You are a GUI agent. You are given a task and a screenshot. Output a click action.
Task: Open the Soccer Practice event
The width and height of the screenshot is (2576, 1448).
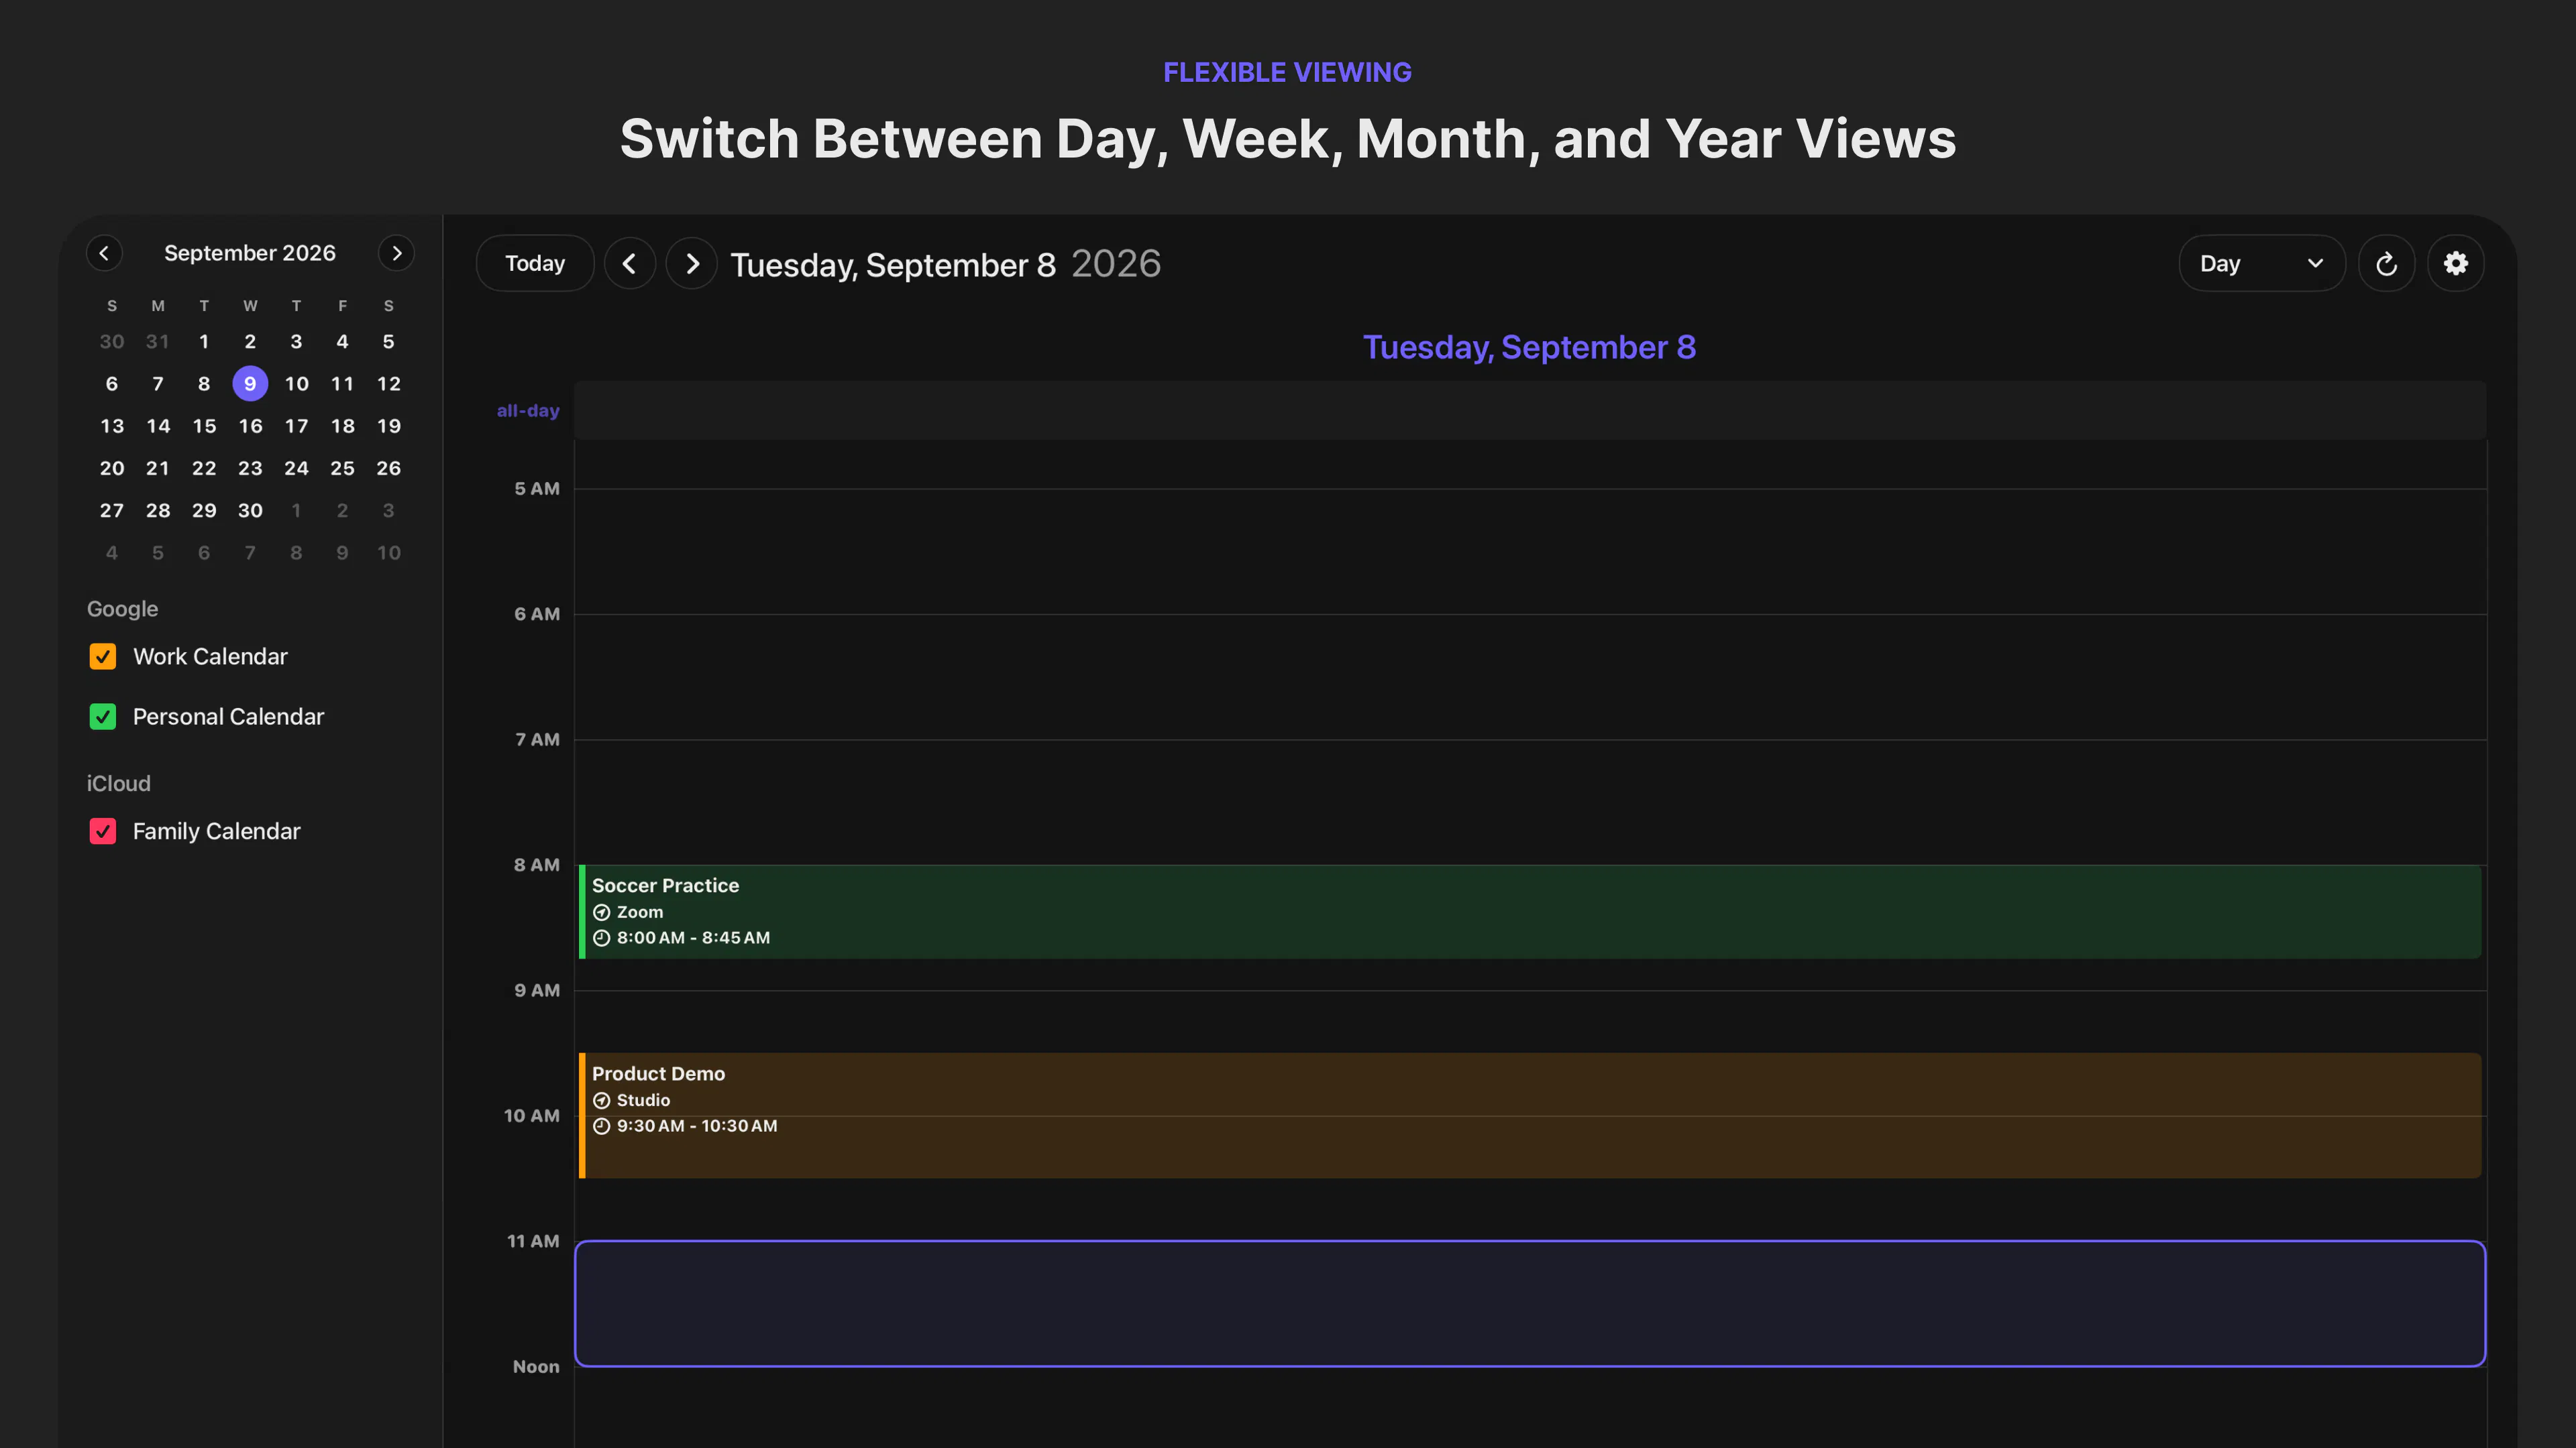(x=1530, y=912)
